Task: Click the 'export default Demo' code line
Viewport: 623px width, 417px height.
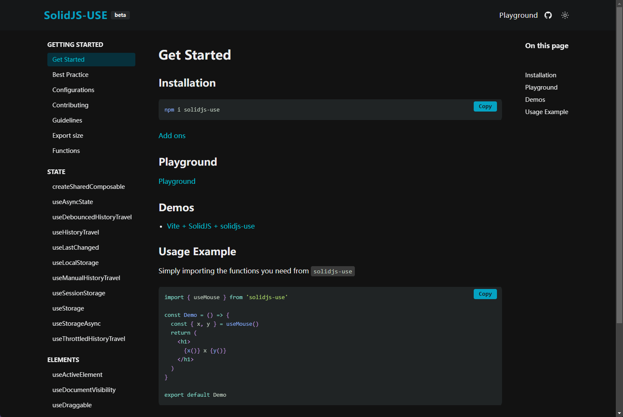Action: tap(195, 395)
